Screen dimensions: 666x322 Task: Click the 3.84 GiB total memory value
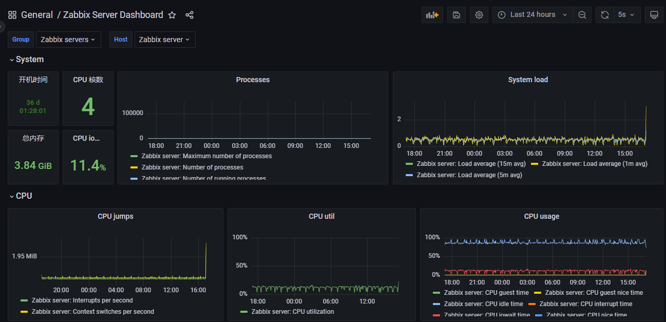coord(33,165)
